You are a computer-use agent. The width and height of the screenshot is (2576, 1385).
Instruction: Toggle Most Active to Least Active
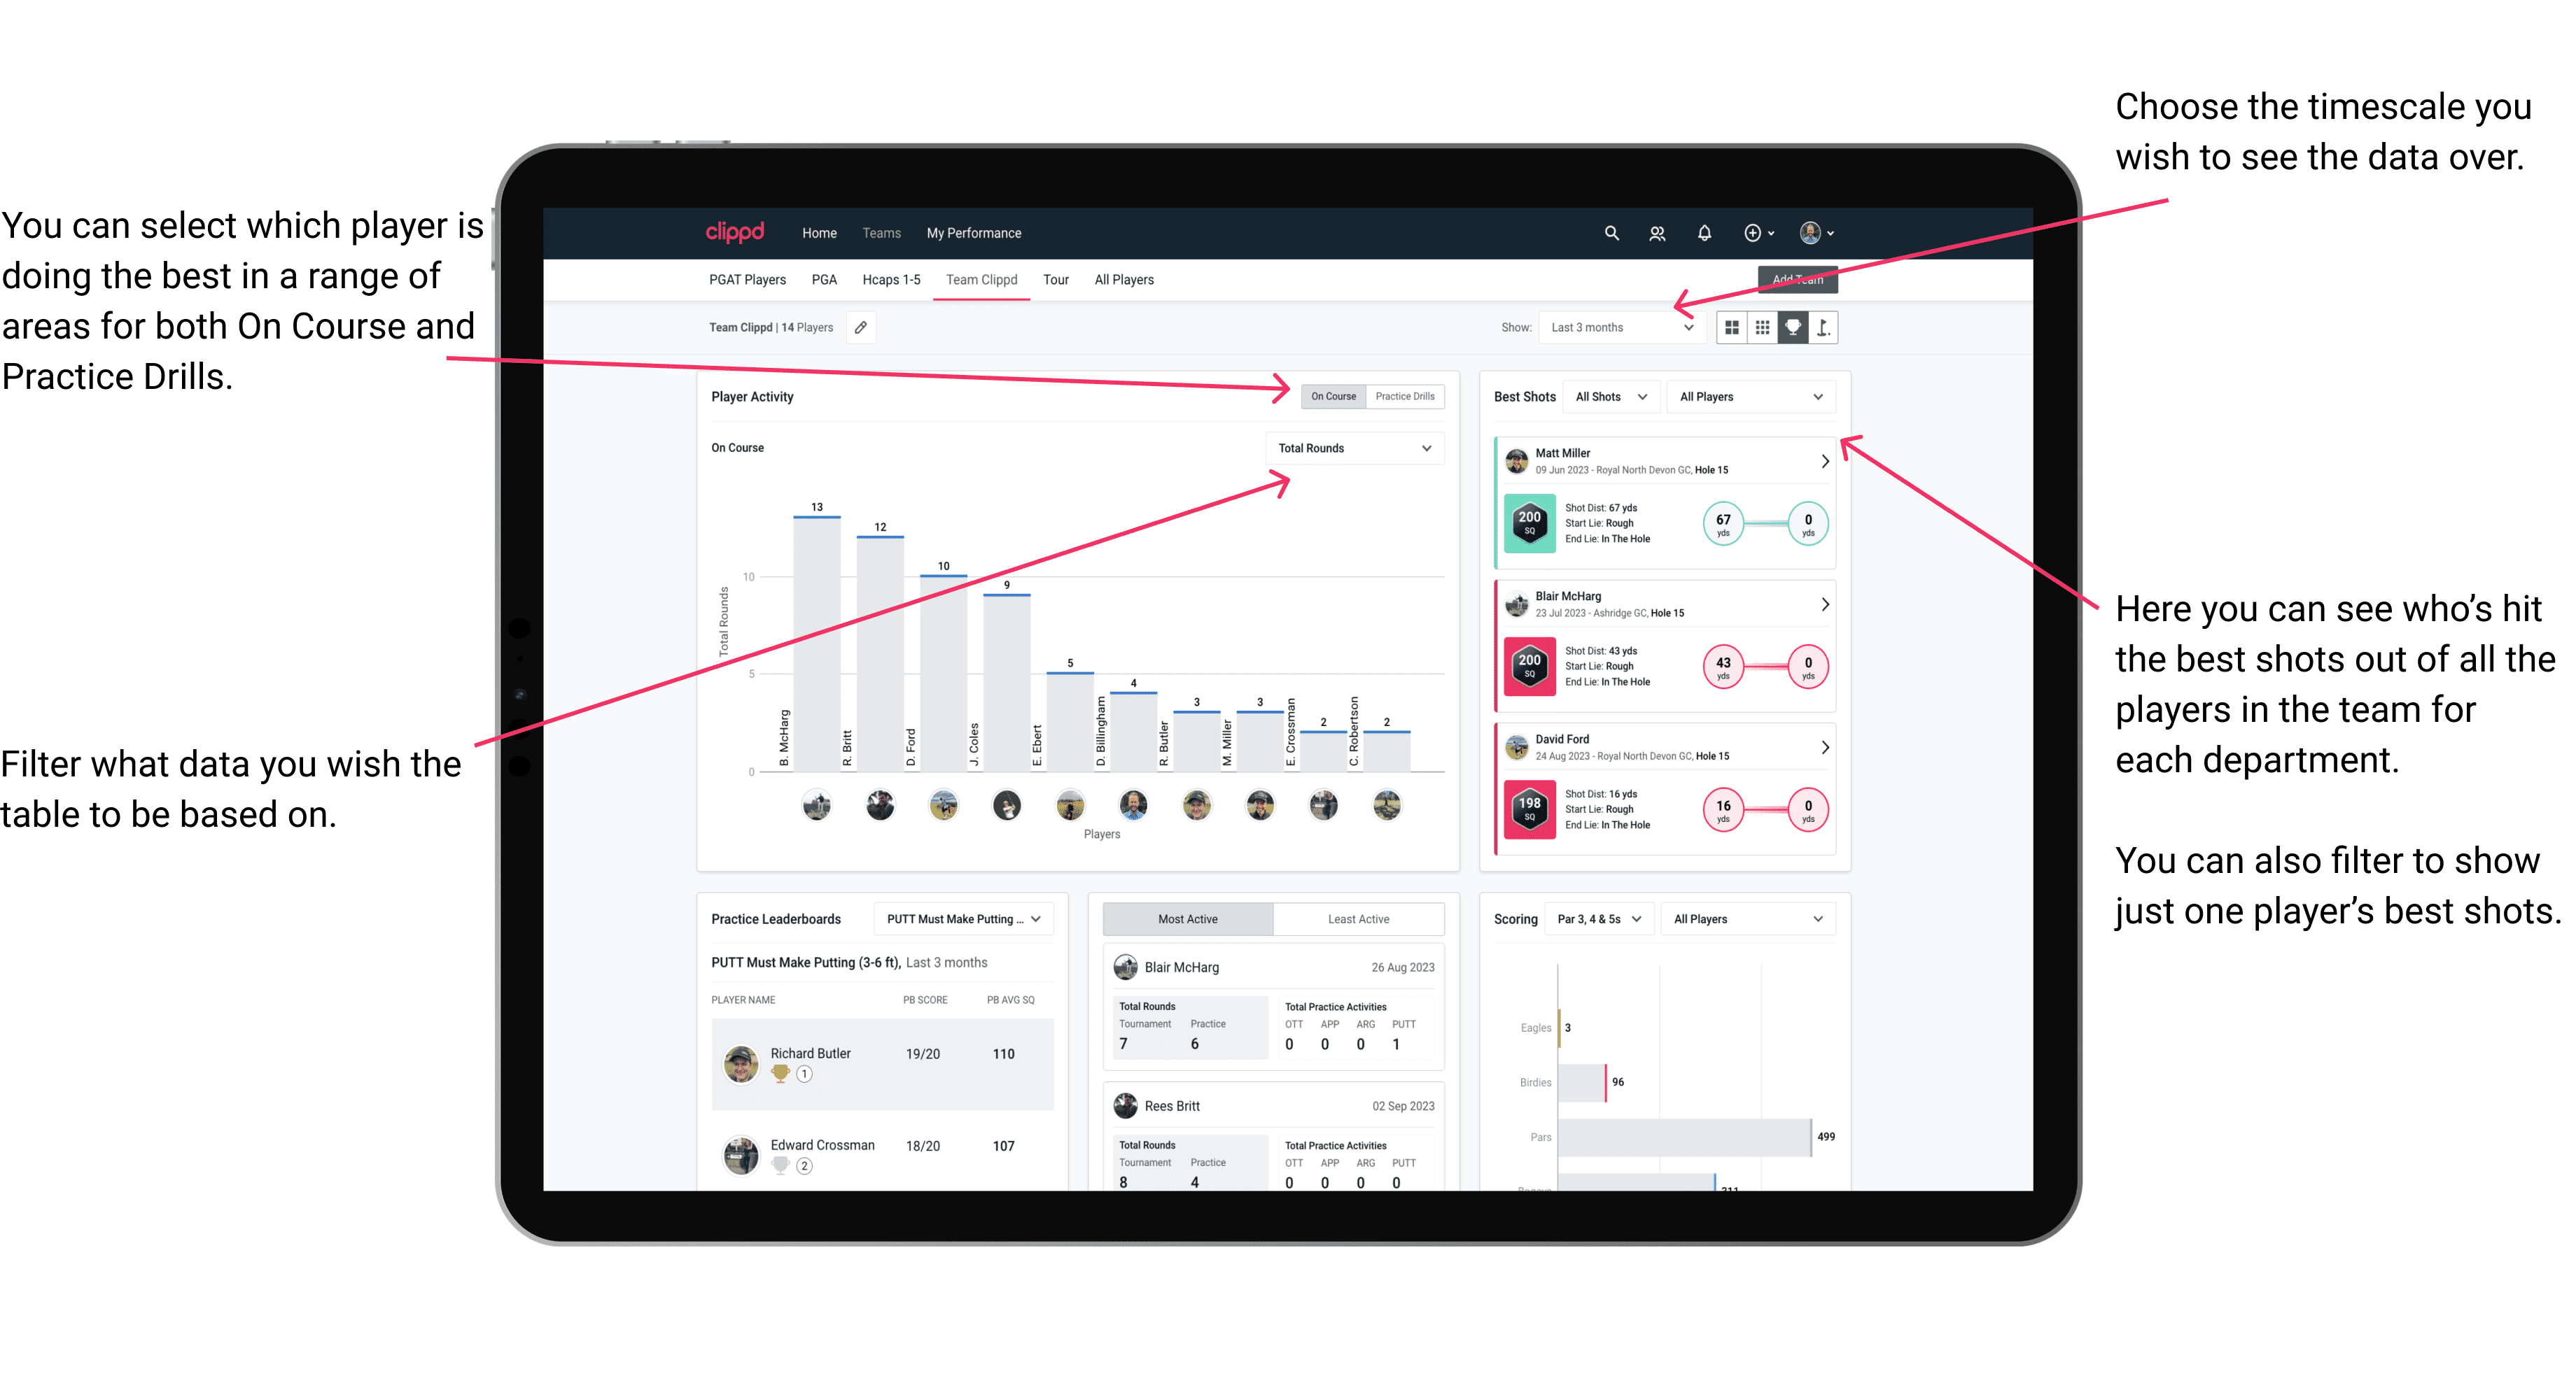click(1356, 919)
